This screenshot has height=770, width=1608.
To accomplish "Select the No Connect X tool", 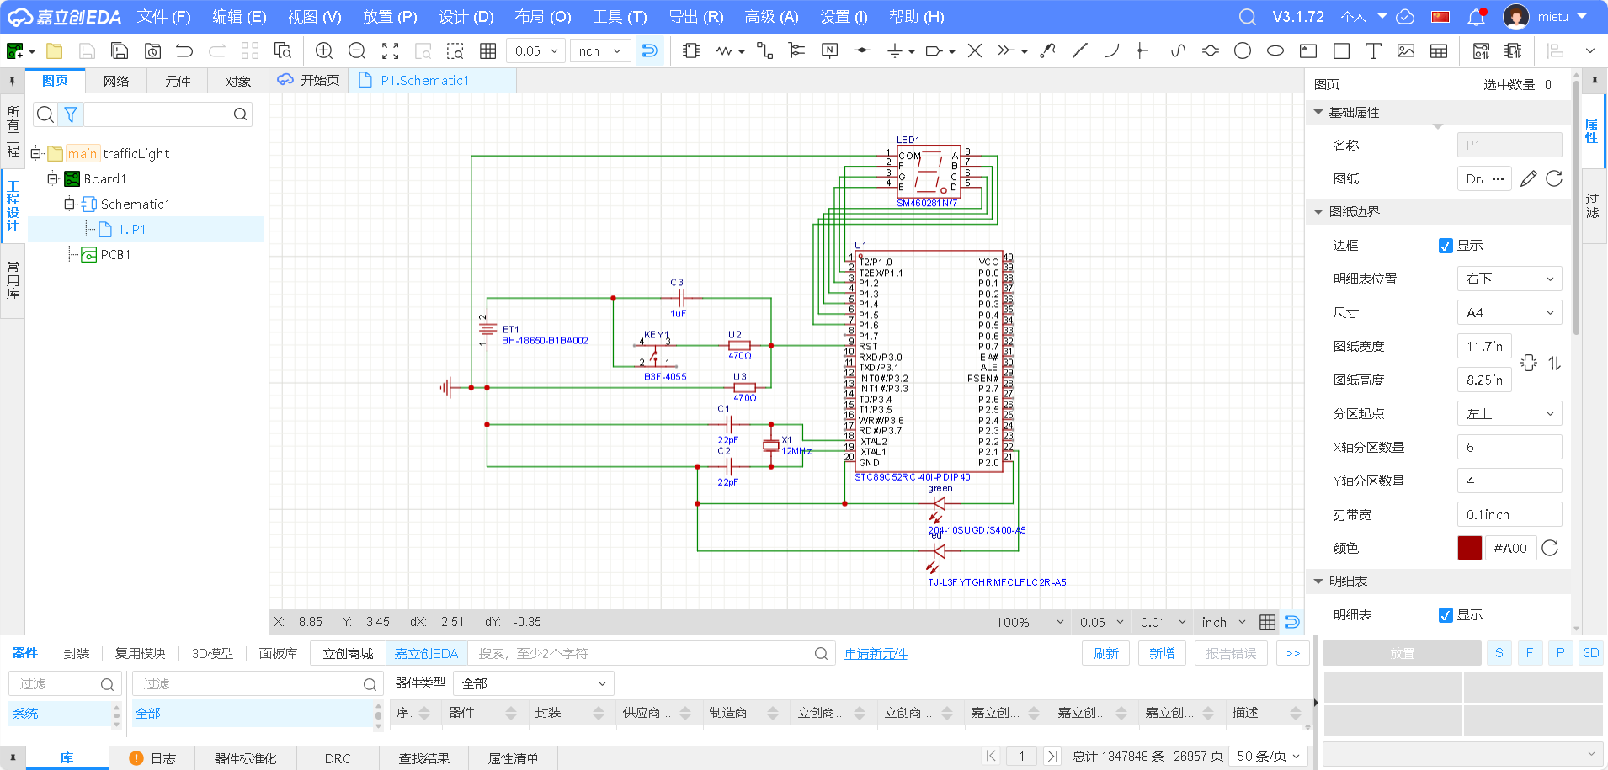I will pos(975,50).
